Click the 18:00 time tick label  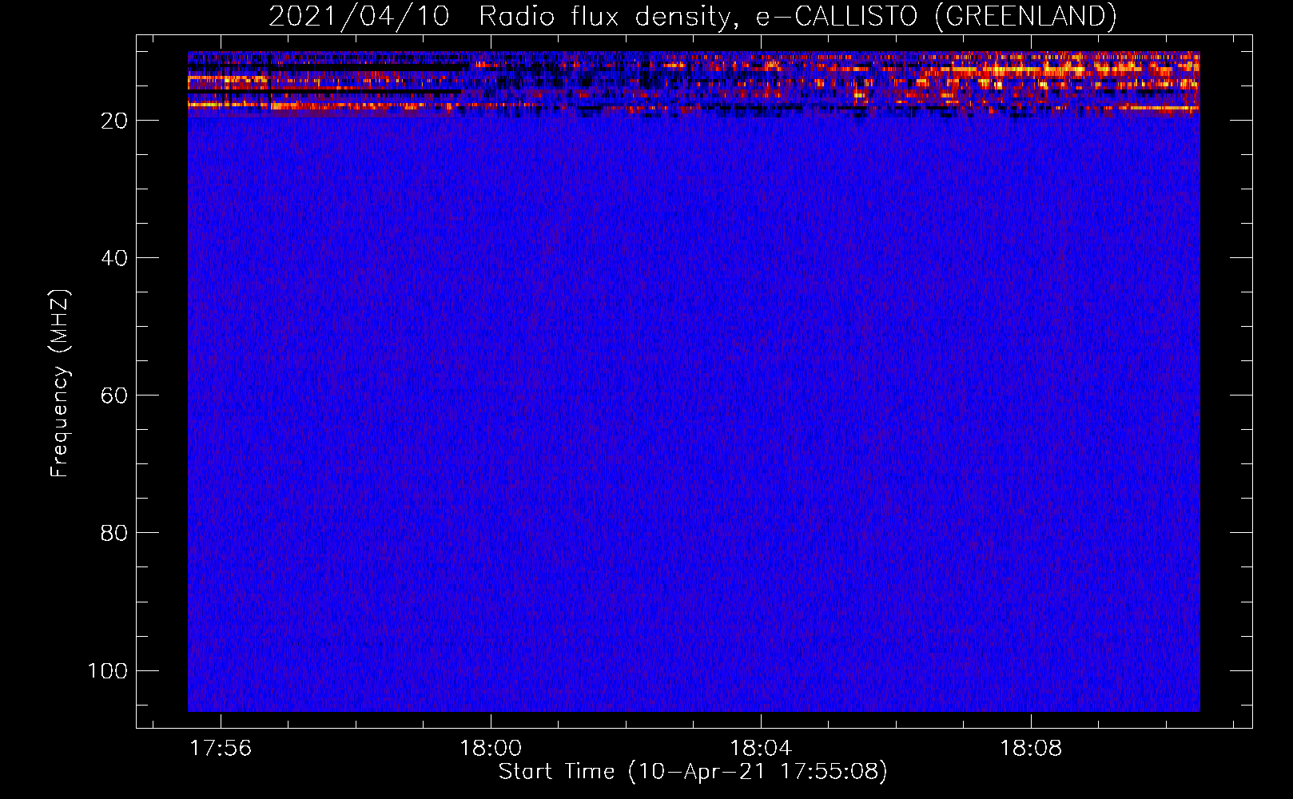point(491,748)
